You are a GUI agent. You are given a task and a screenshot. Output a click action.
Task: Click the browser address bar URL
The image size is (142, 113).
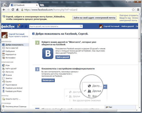pos(51,10)
